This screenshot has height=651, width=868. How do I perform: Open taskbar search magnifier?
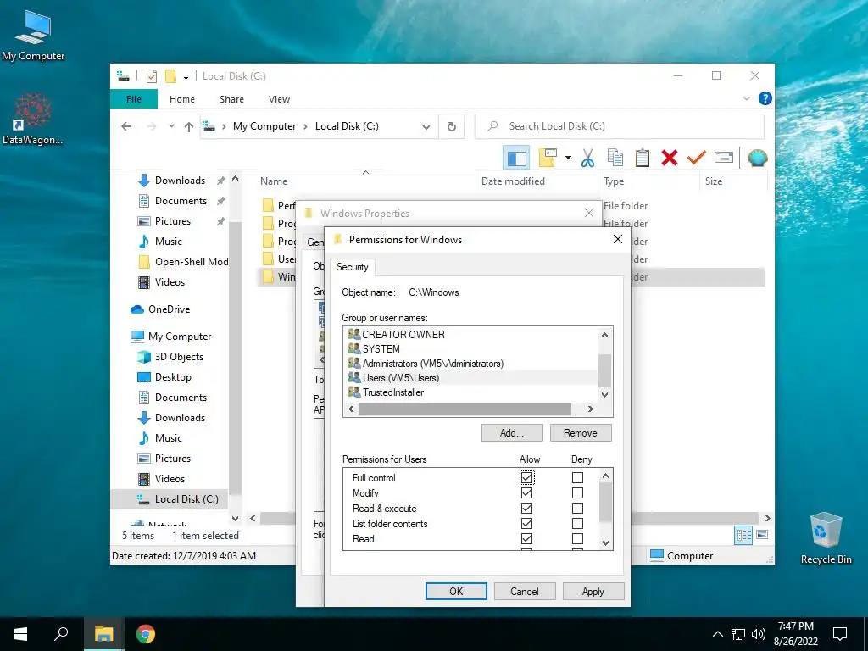[61, 634]
